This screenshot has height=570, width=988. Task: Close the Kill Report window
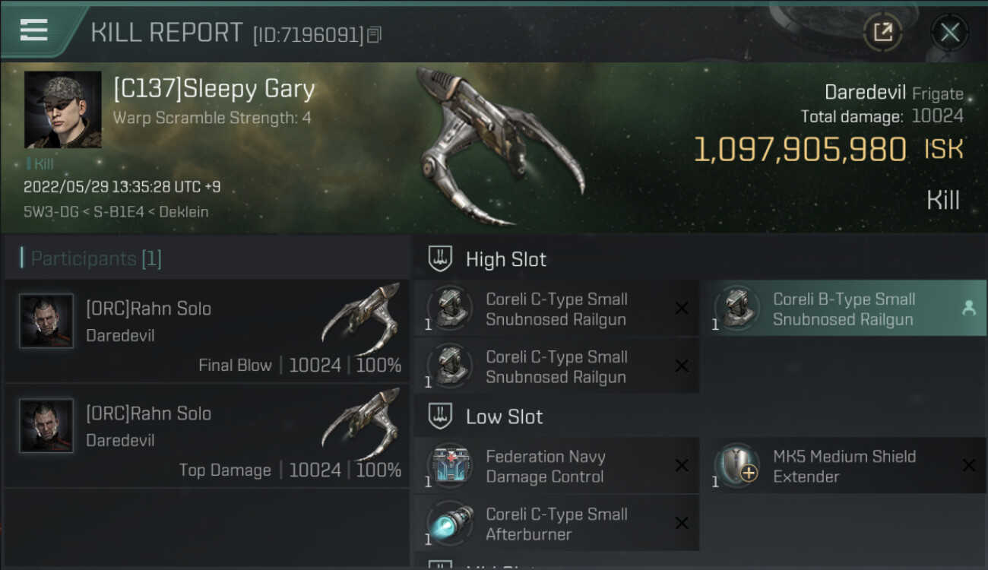point(949,32)
